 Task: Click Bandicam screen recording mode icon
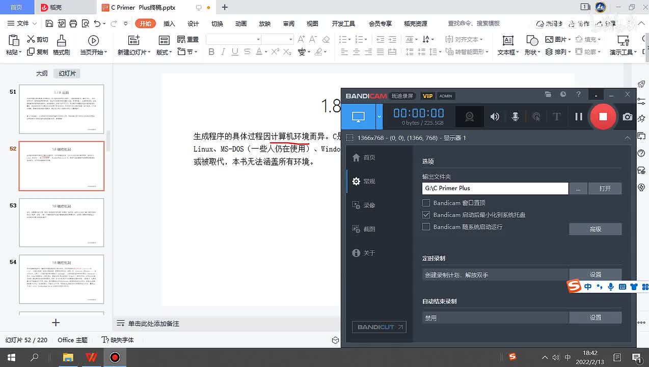(358, 117)
